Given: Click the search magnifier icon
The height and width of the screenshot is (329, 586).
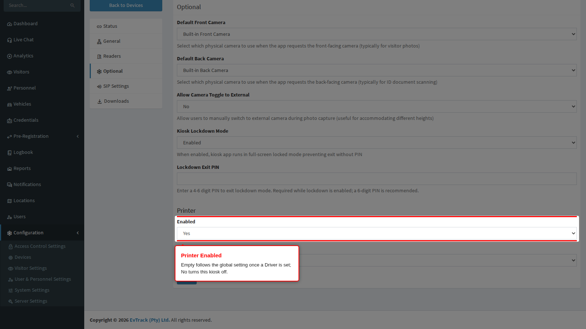Looking at the screenshot, I should [73, 5].
